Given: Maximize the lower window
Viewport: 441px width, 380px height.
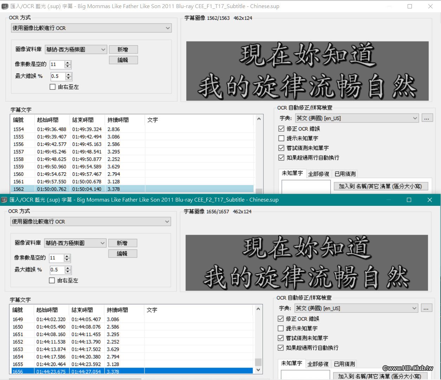Looking at the screenshot, I should 409,200.
